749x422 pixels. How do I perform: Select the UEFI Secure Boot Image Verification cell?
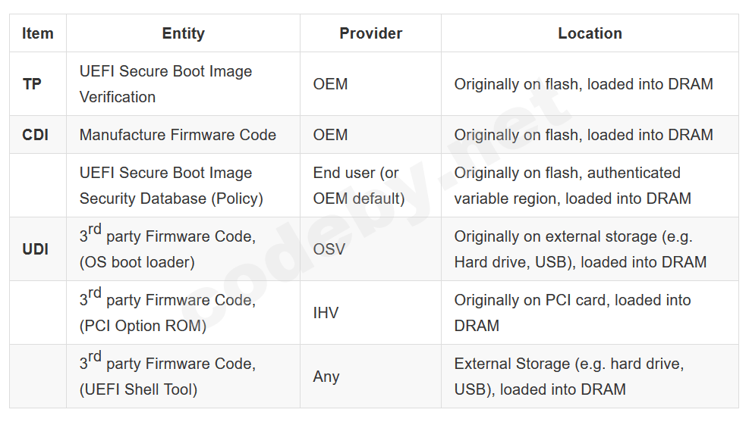[x=166, y=84]
